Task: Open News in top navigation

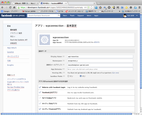Action: [x=89, y=16]
